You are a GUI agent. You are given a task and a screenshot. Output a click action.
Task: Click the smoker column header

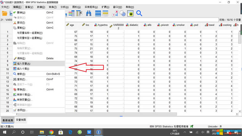pyautogui.click(x=180, y=25)
